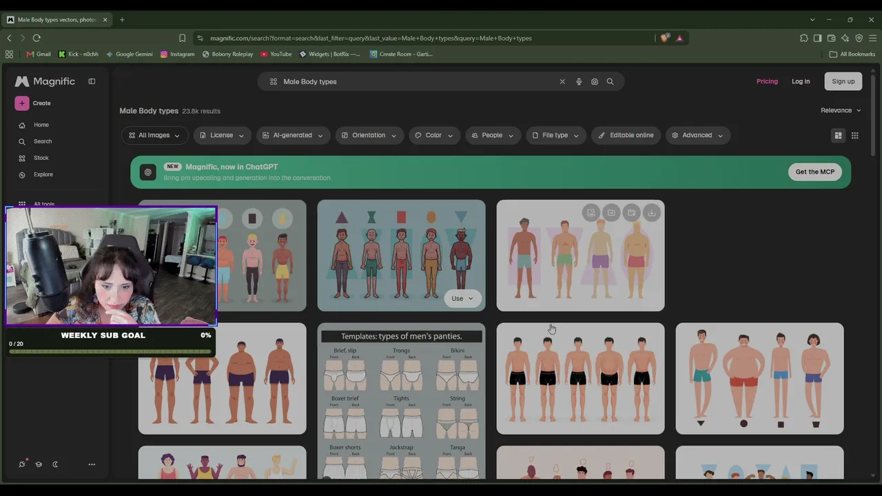882x496 pixels.
Task: Switch to compact grid view
Action: point(855,136)
